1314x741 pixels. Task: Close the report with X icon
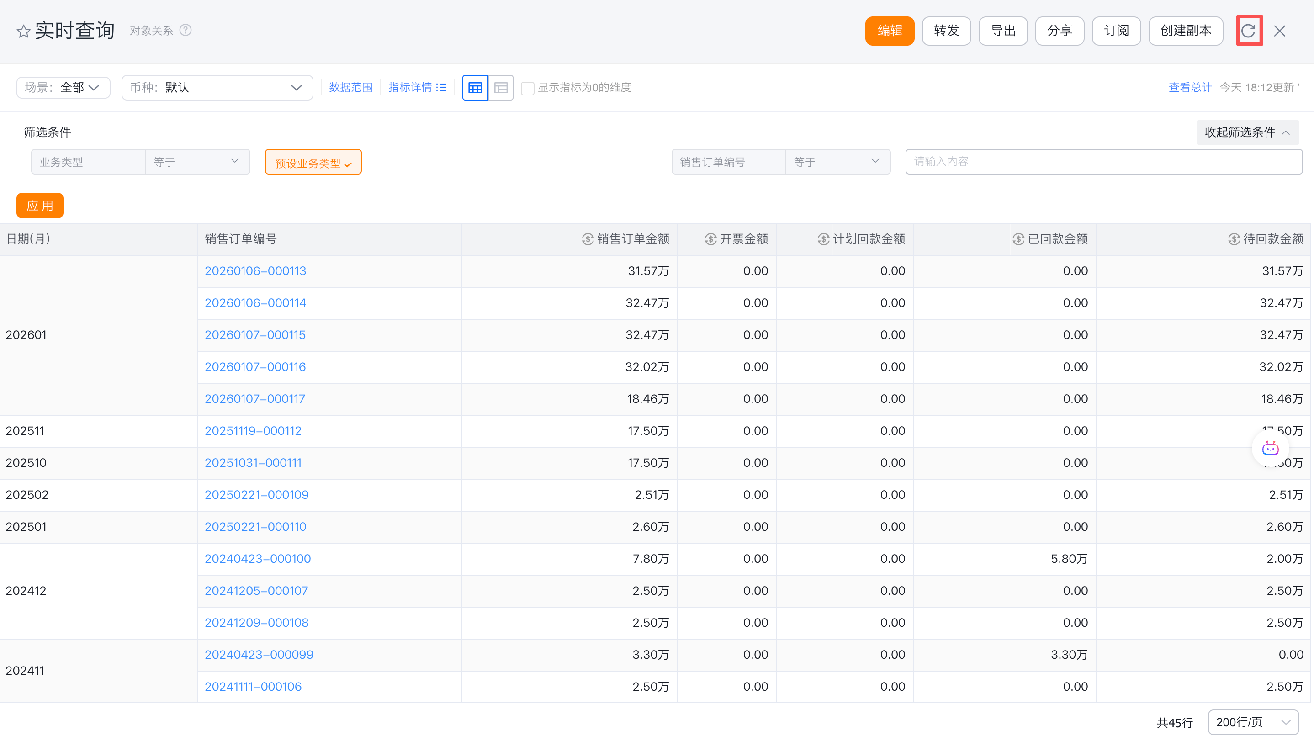click(x=1279, y=31)
